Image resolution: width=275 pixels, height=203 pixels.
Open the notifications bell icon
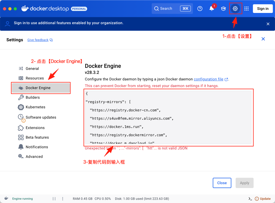click(212, 9)
